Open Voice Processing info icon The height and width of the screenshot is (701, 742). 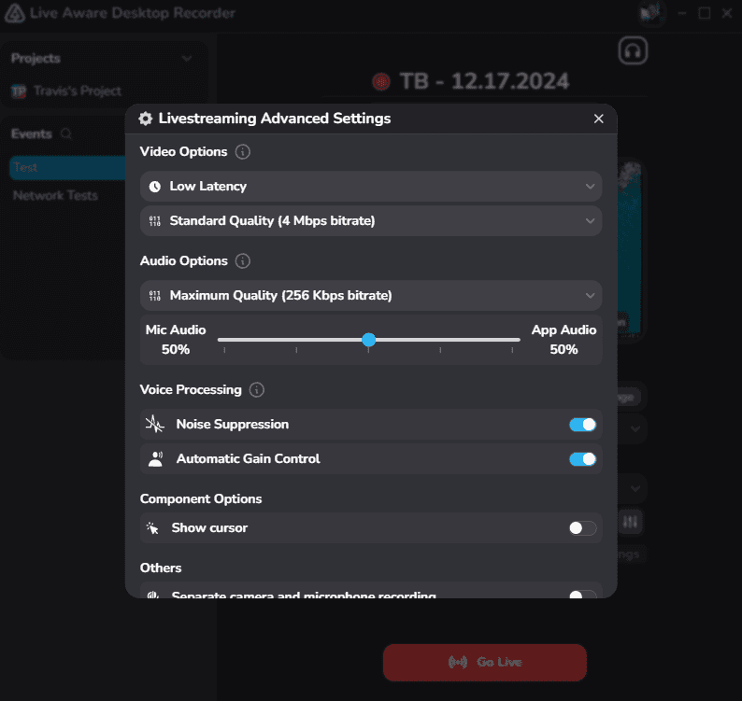click(256, 390)
